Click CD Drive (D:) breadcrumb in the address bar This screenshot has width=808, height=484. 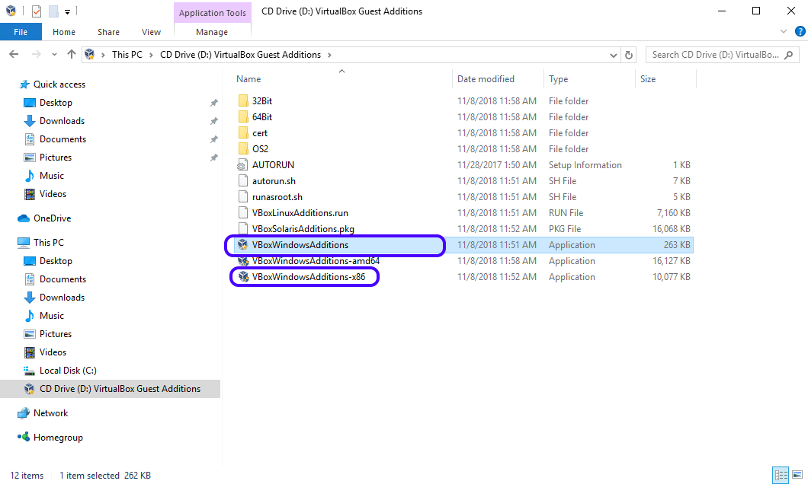point(240,55)
